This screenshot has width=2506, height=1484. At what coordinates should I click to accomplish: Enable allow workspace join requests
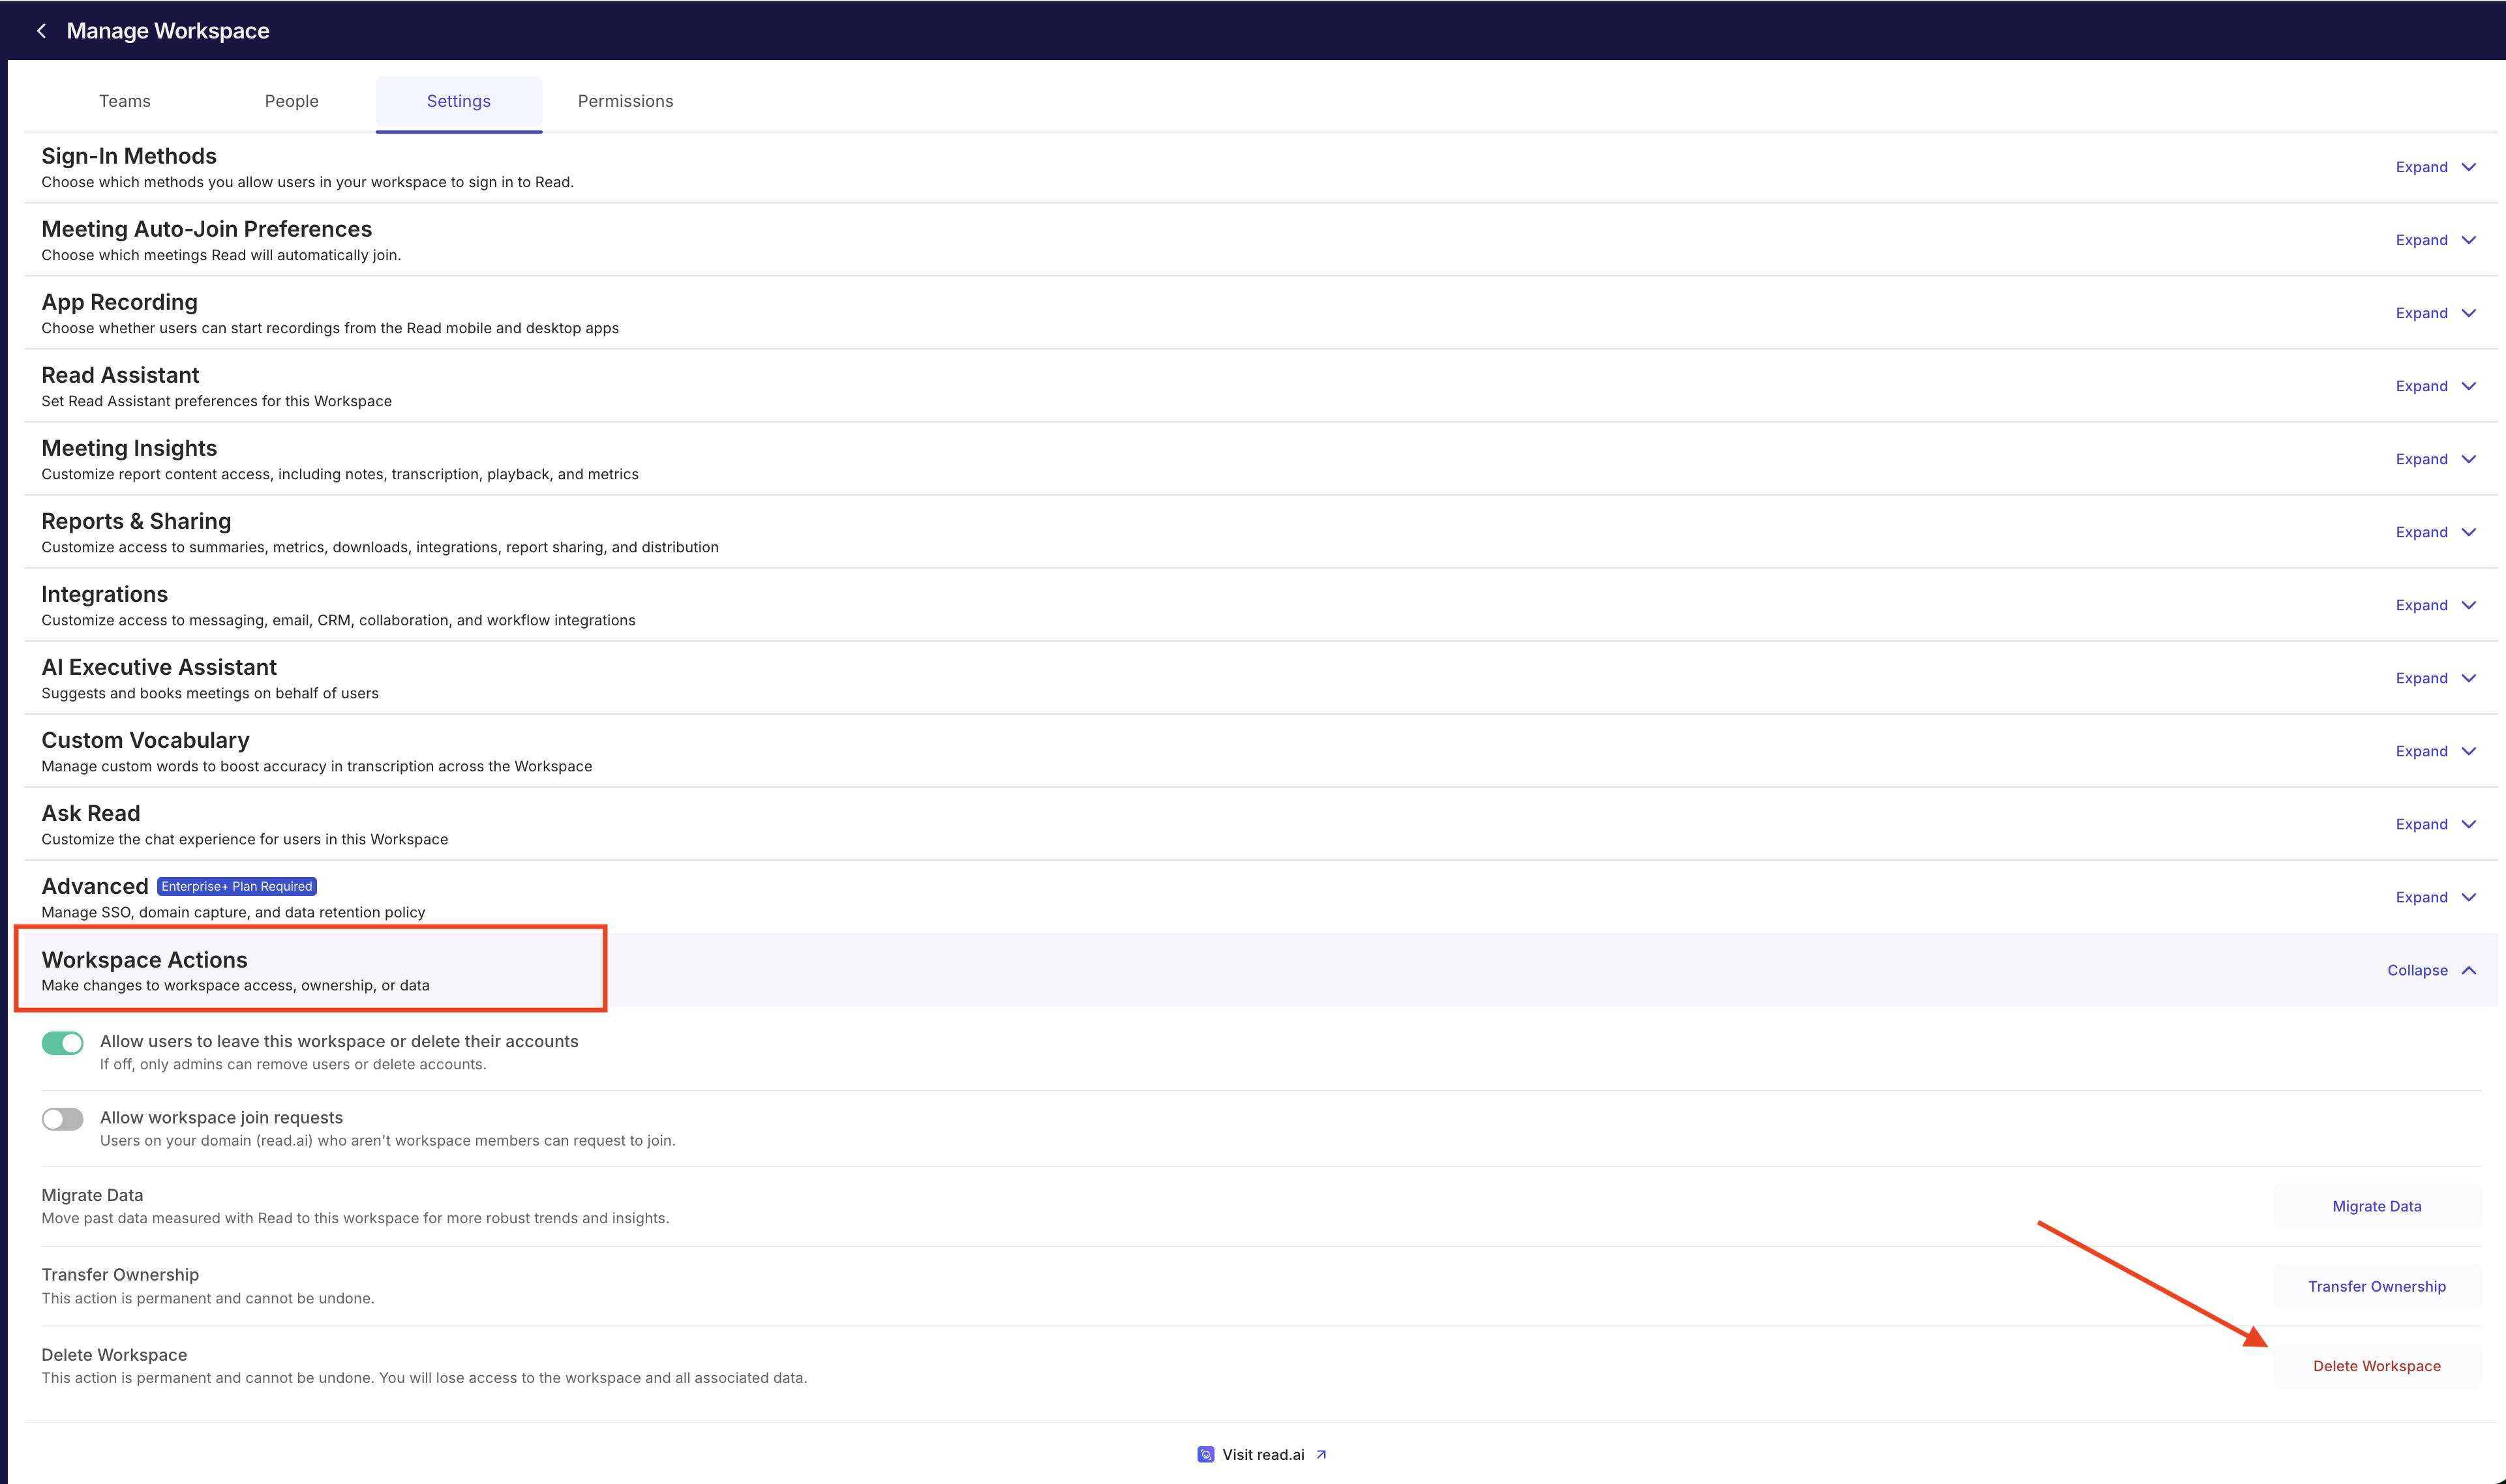[x=62, y=1119]
